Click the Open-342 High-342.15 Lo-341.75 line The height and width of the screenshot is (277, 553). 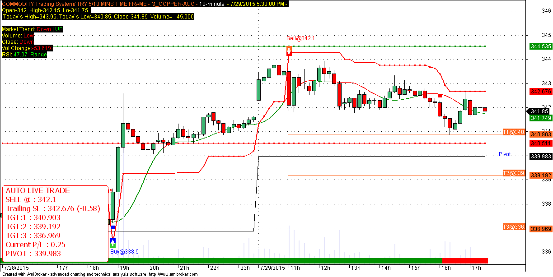pos(45,10)
